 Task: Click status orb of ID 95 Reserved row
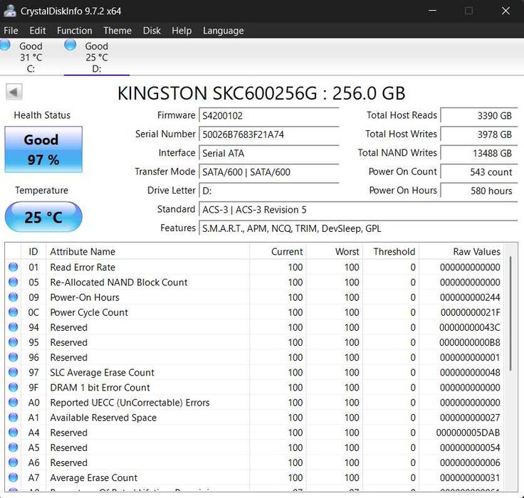(x=13, y=342)
